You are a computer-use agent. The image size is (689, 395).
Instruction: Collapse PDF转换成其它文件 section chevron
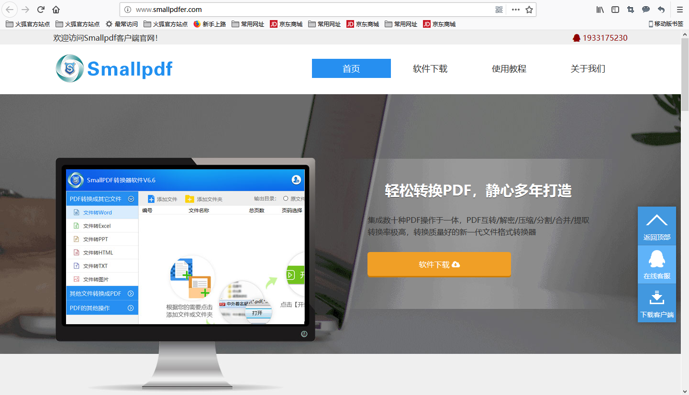click(131, 198)
